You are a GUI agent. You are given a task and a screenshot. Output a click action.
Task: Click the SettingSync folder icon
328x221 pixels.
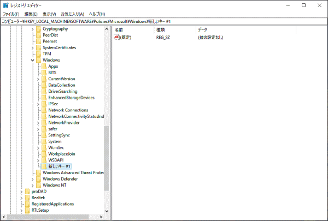[x=44, y=135]
